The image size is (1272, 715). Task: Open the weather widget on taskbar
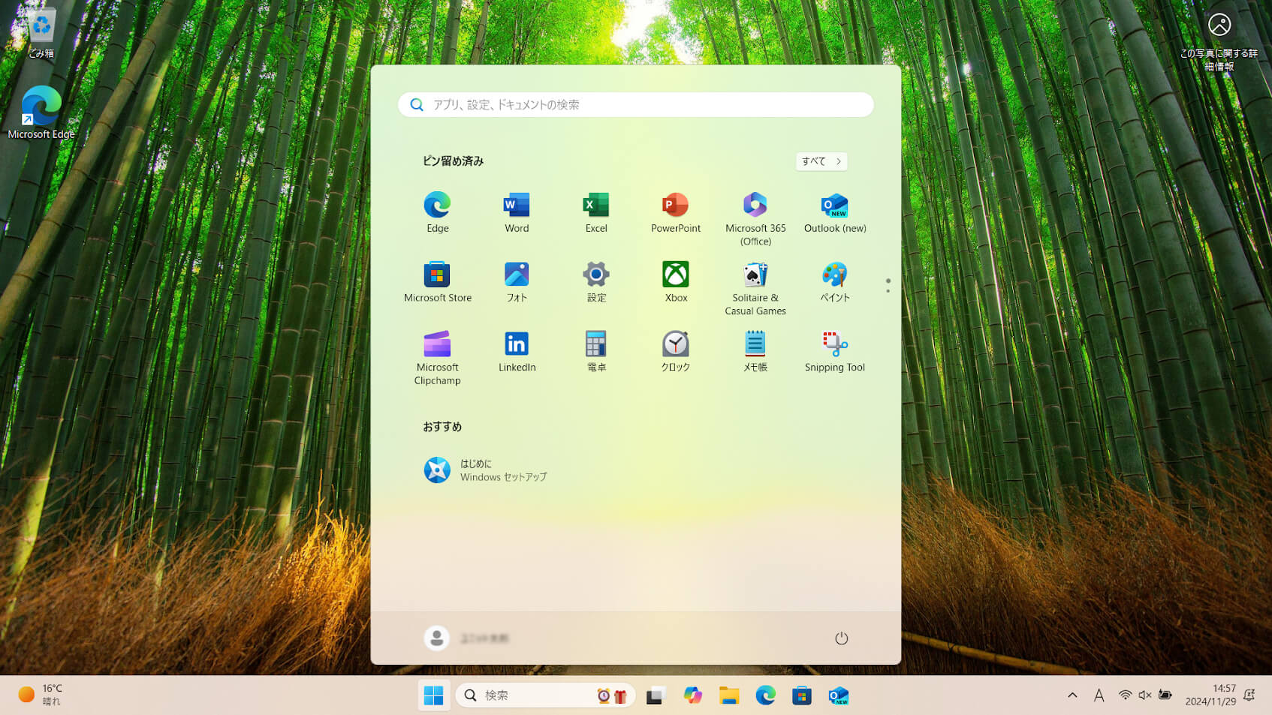pos(41,695)
